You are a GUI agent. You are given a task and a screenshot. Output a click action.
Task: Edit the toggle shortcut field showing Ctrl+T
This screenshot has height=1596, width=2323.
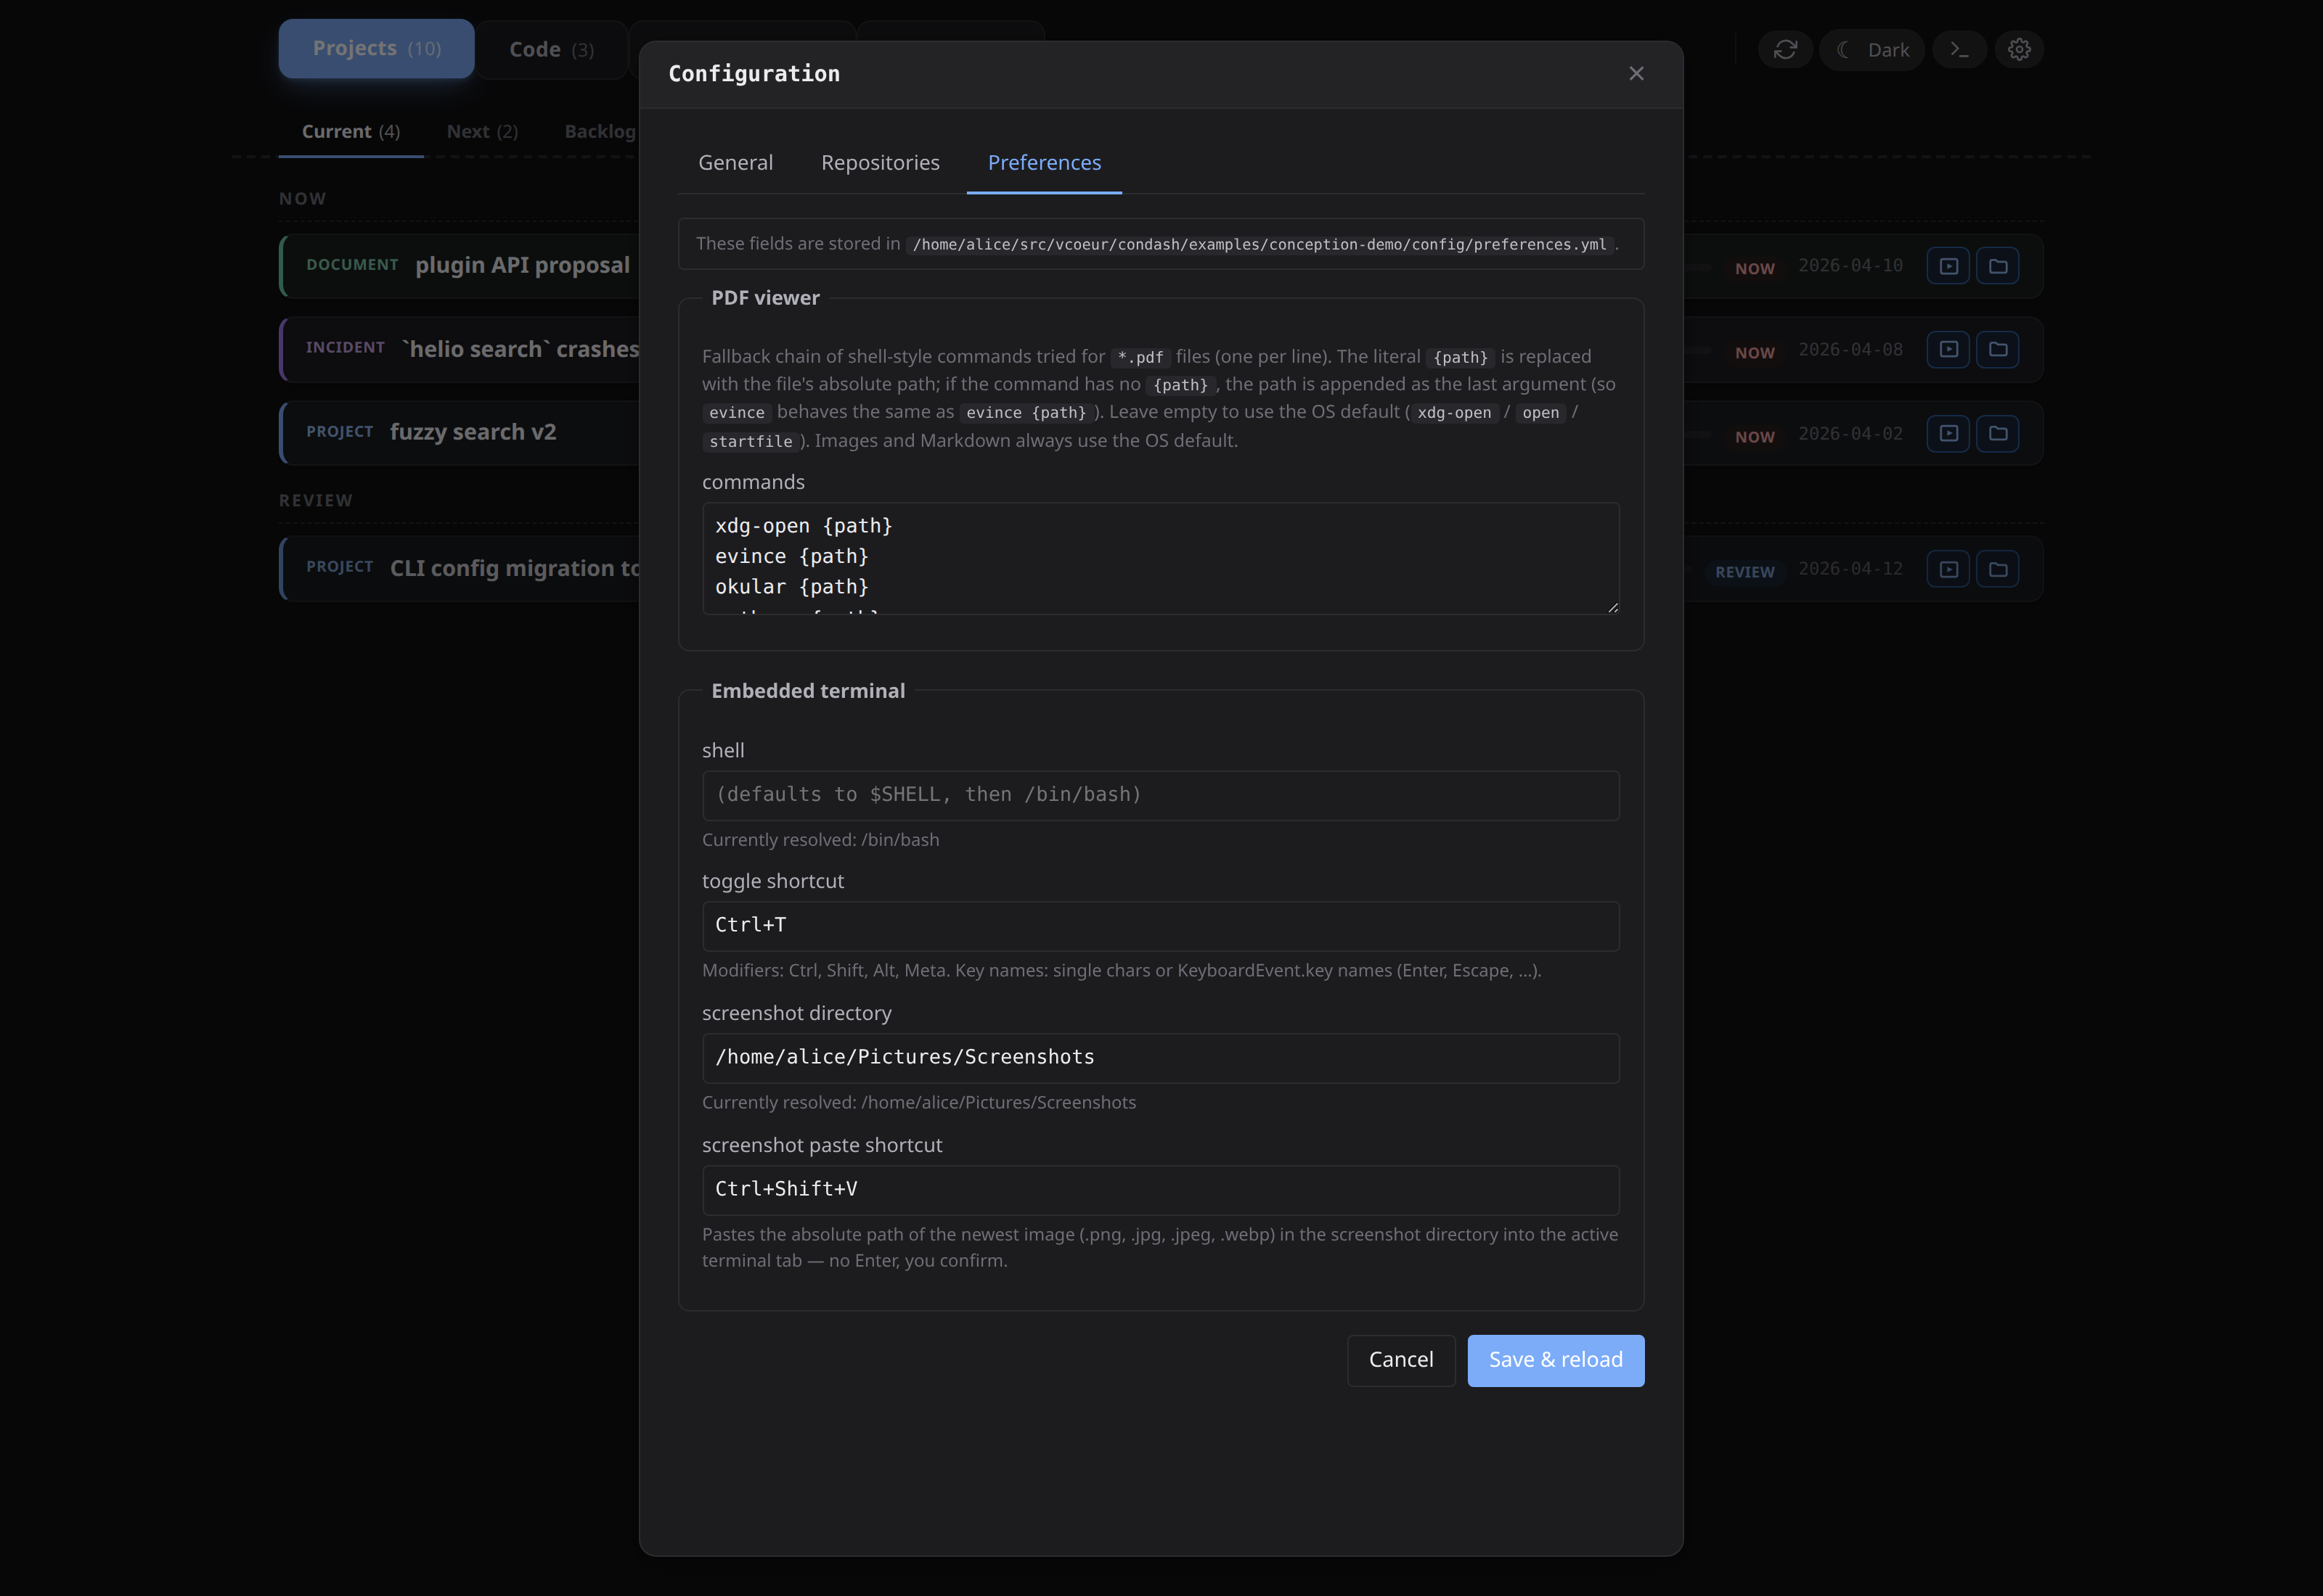point(1159,925)
